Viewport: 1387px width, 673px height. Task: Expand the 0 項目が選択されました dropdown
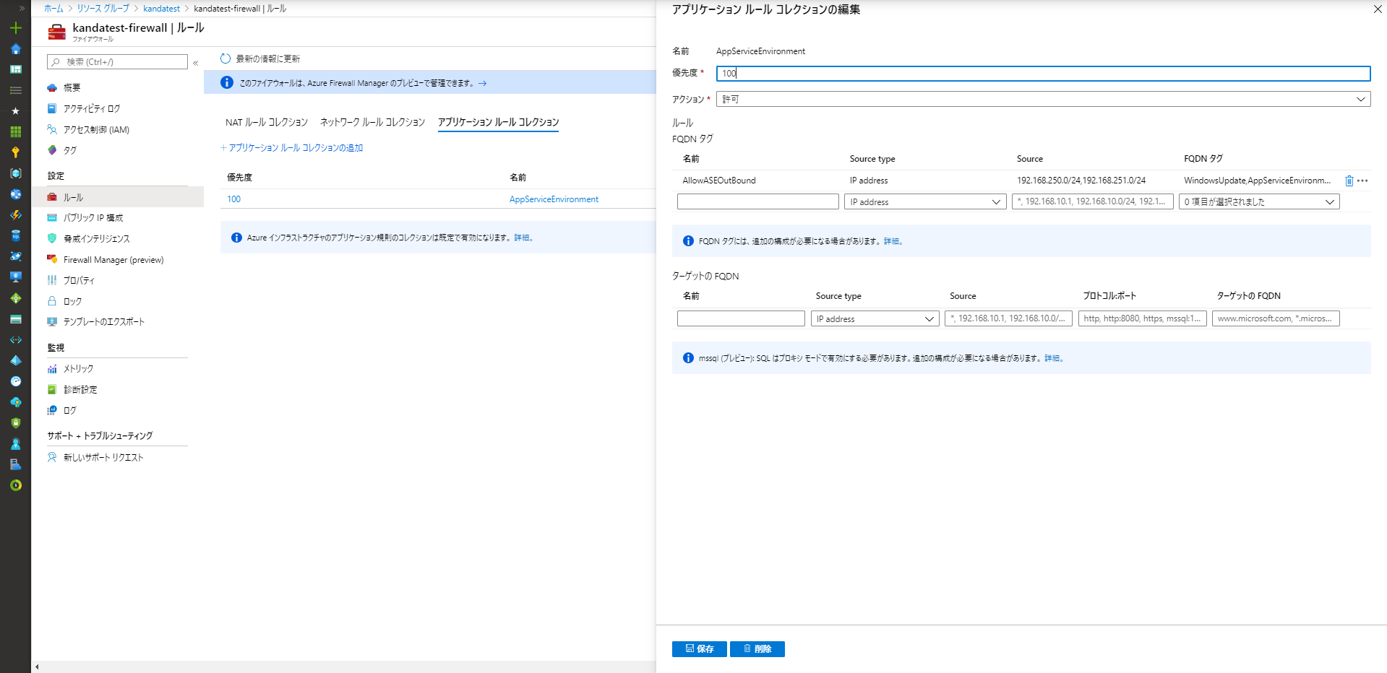click(1258, 202)
